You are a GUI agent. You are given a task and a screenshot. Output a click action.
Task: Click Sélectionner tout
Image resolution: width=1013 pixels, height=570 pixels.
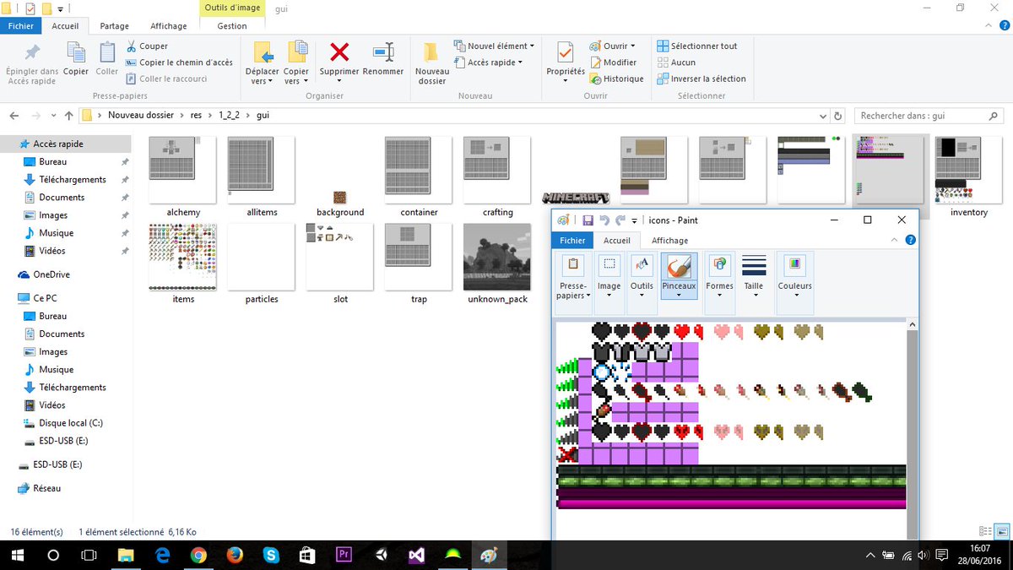[697, 46]
